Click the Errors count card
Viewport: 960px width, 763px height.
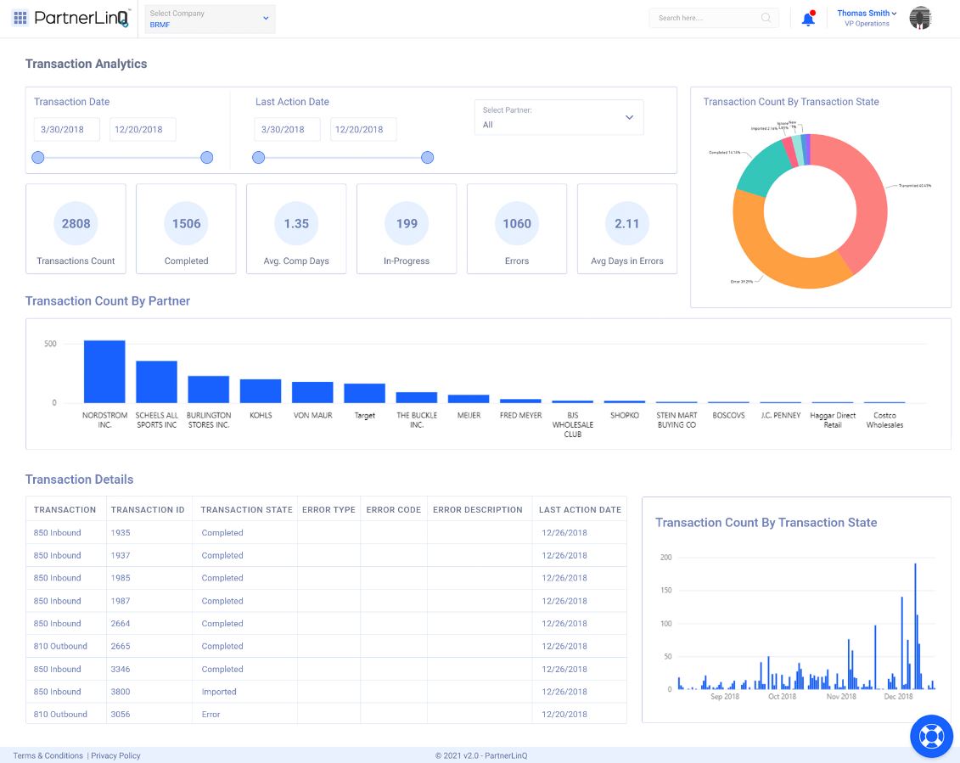pos(517,229)
